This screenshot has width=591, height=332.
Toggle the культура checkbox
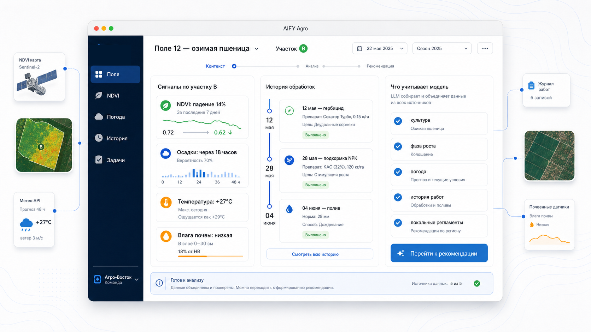[x=398, y=121]
